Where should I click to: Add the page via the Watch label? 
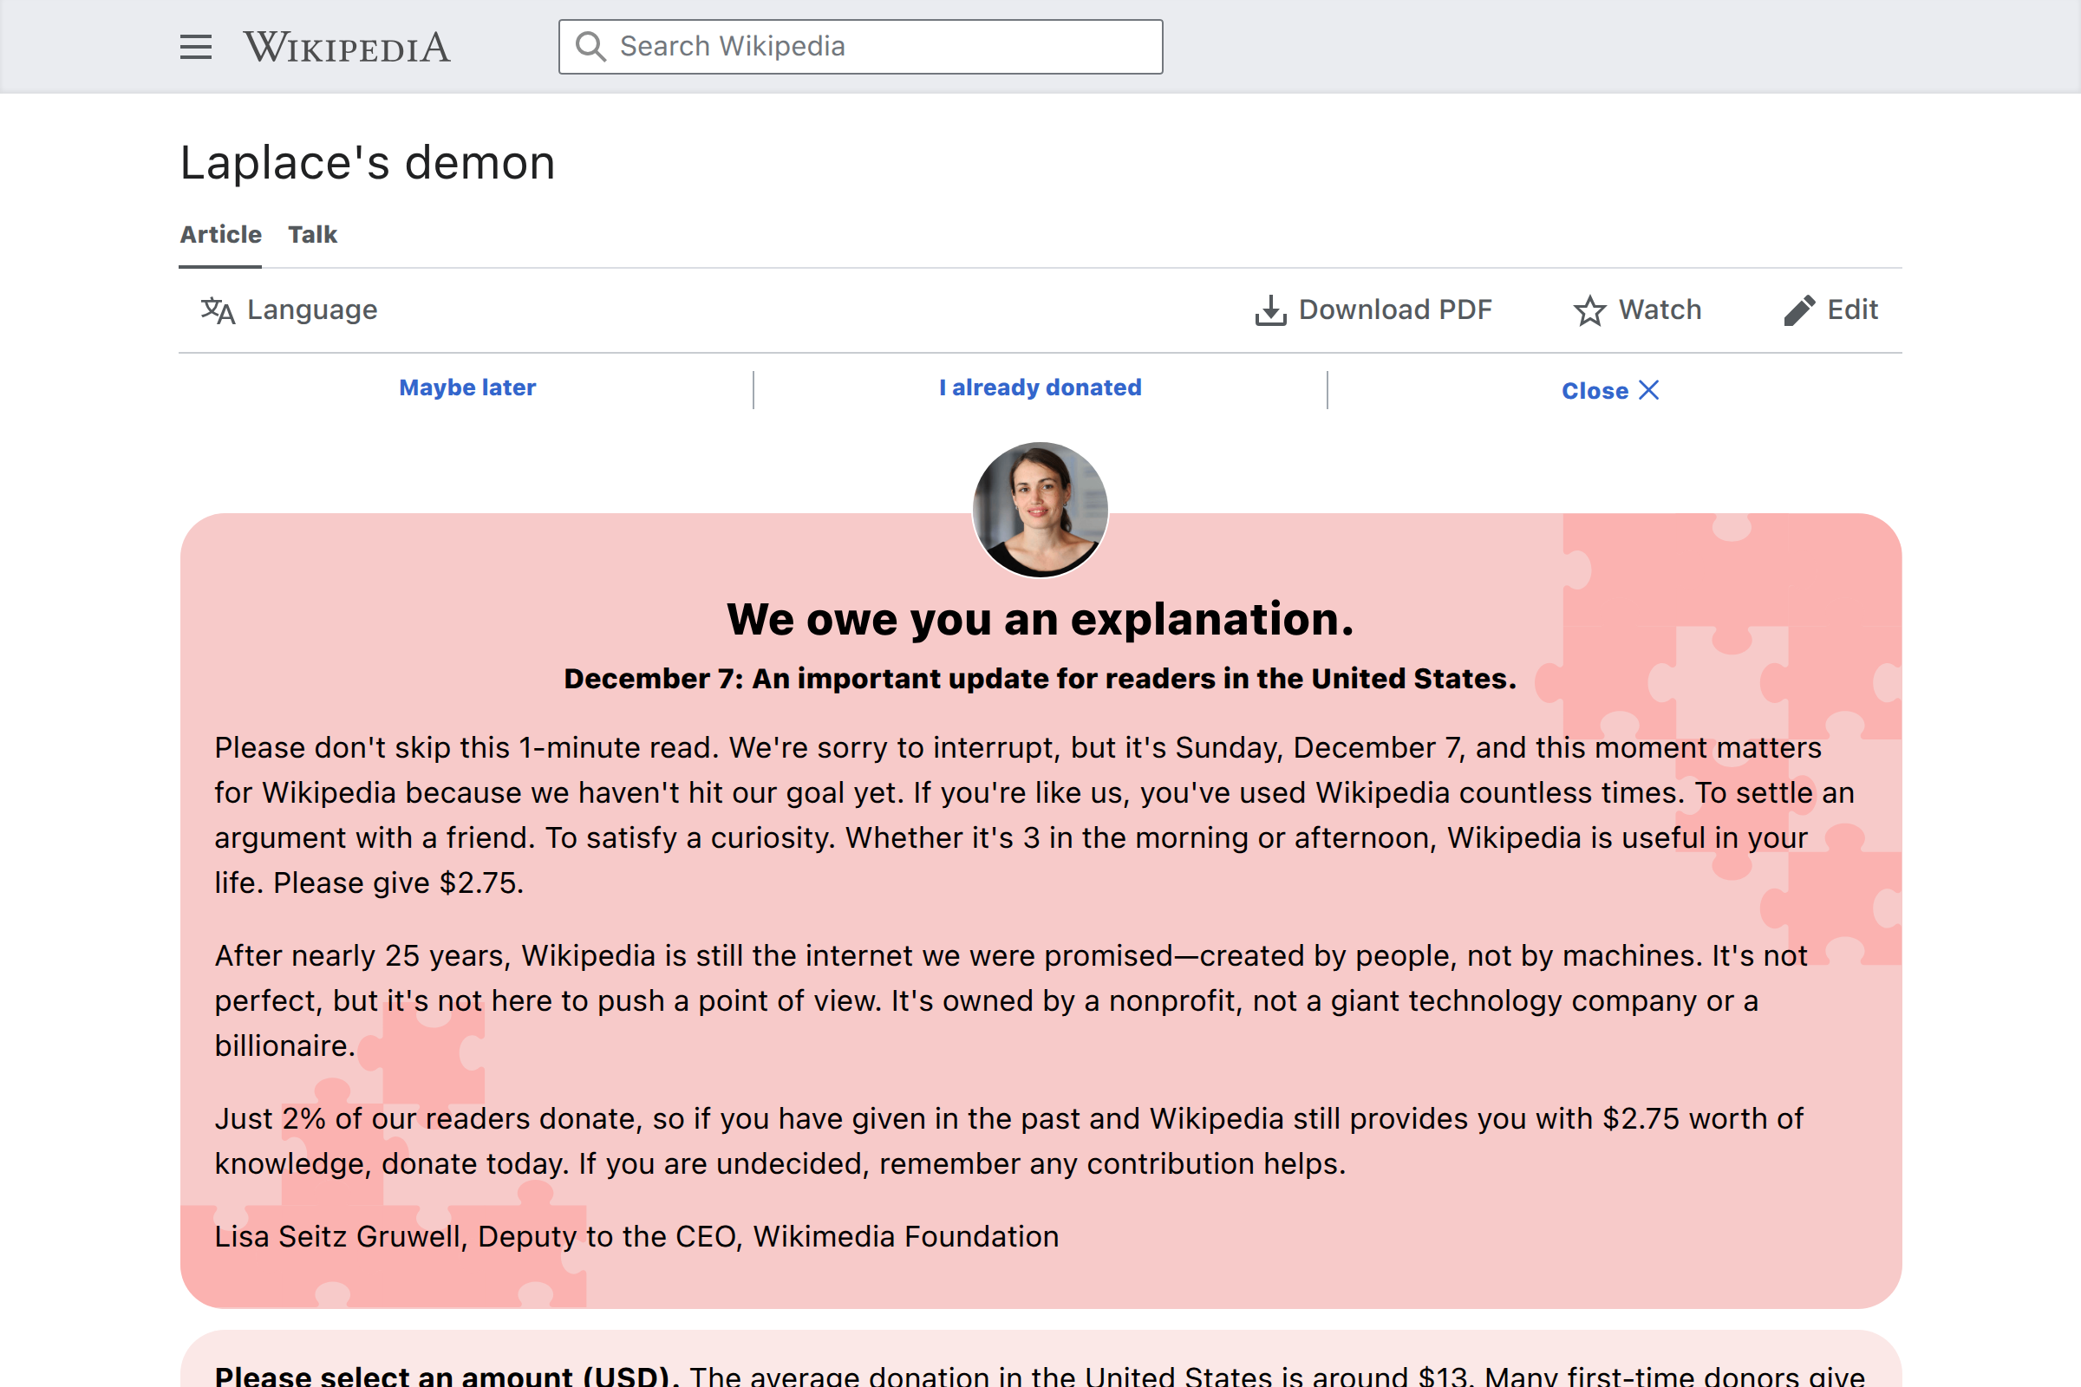pyautogui.click(x=1660, y=309)
